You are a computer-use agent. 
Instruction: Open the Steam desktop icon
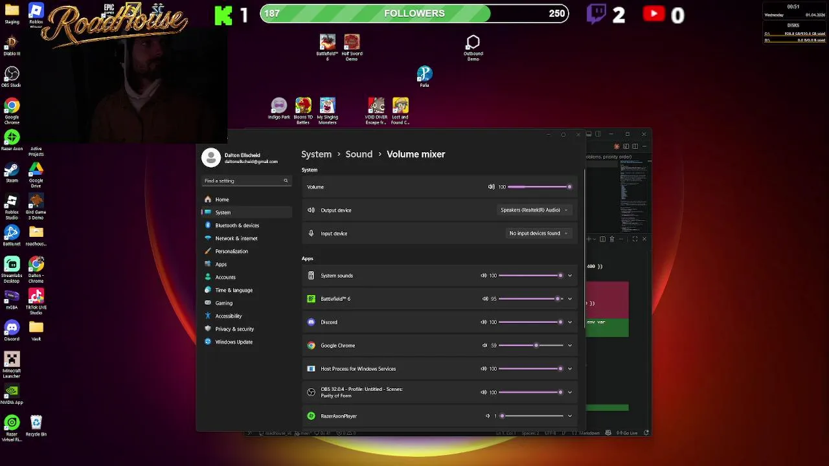tap(12, 172)
